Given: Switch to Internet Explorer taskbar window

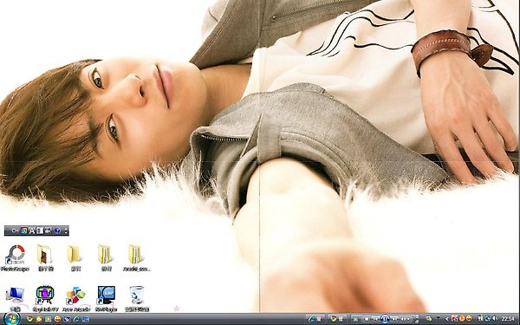Looking at the screenshot, I should click(x=315, y=319).
